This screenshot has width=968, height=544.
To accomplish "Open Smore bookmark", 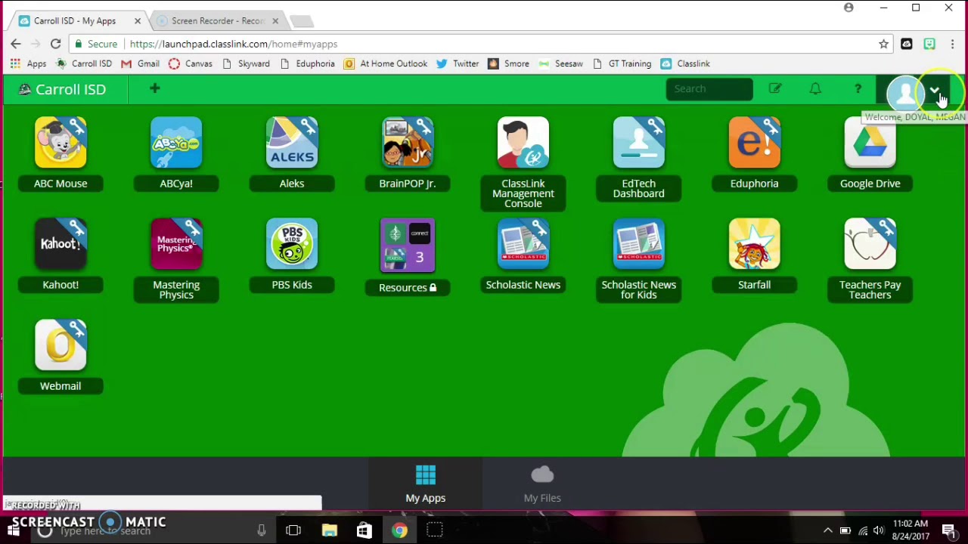I will pyautogui.click(x=509, y=63).
